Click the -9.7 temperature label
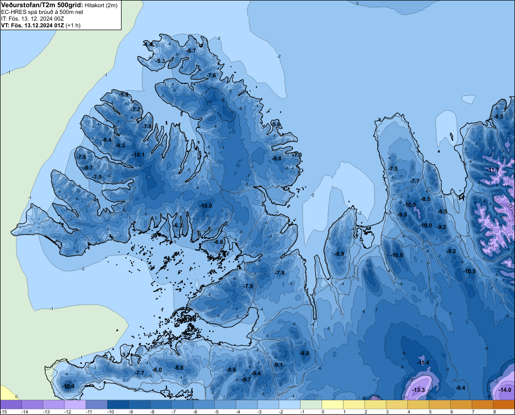The image size is (515, 415). tap(246, 379)
